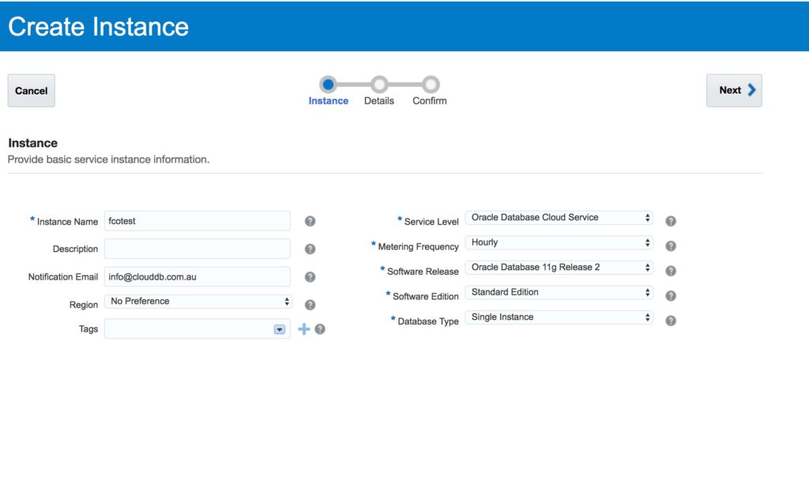Click help icon beside Region dropdown
Screen dimensions: 809x477
point(310,305)
